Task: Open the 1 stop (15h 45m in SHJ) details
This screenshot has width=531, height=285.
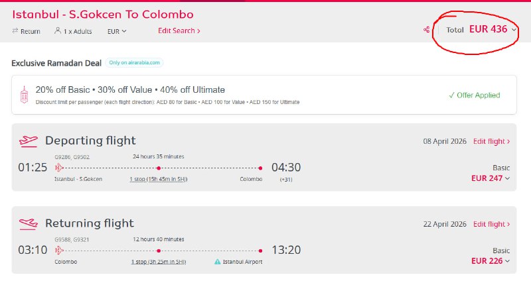Action: pos(158,179)
